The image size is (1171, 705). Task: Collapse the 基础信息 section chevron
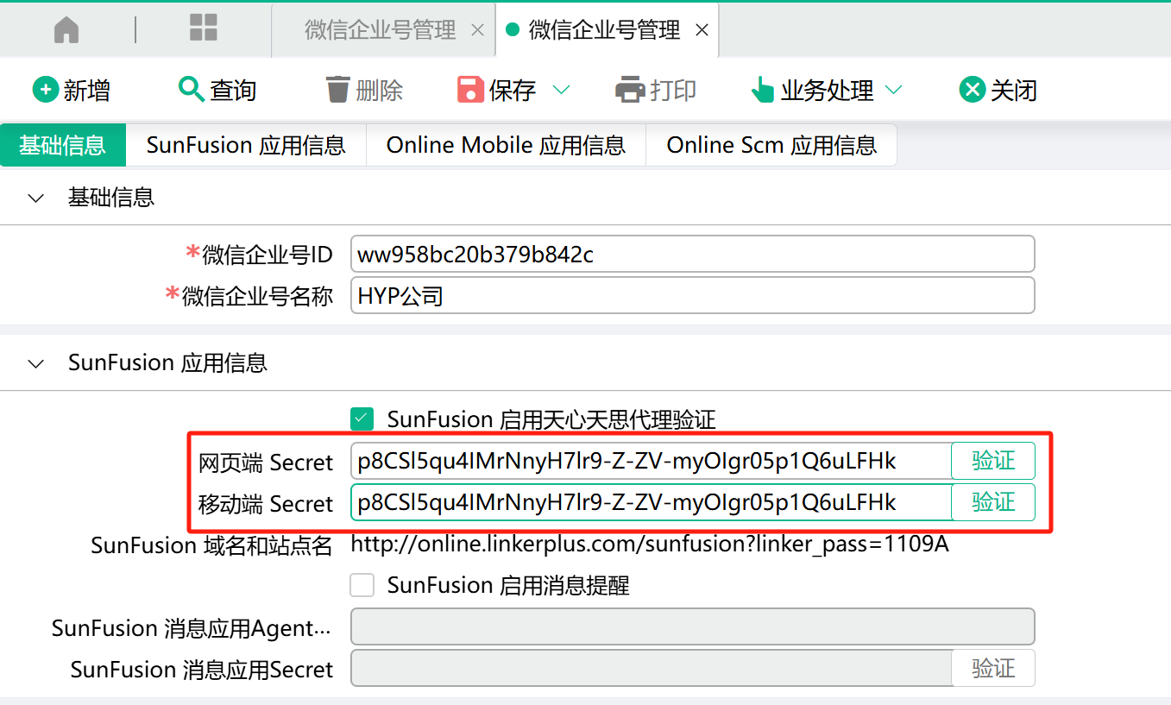(x=36, y=198)
